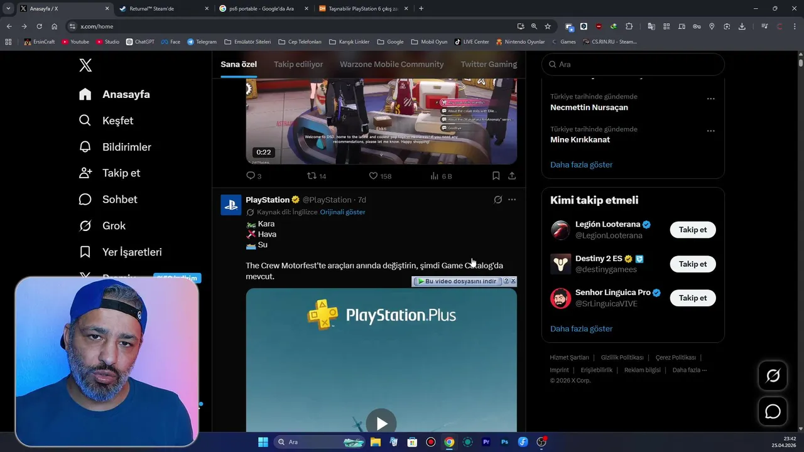Click Daha fazla göster under trends
The height and width of the screenshot is (452, 804).
(581, 164)
